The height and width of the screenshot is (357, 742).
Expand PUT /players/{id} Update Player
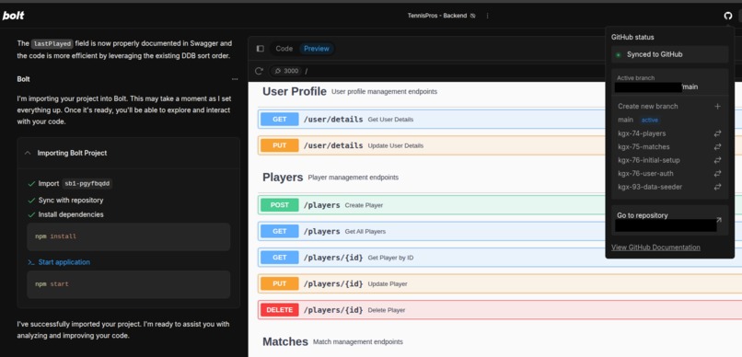coord(500,283)
